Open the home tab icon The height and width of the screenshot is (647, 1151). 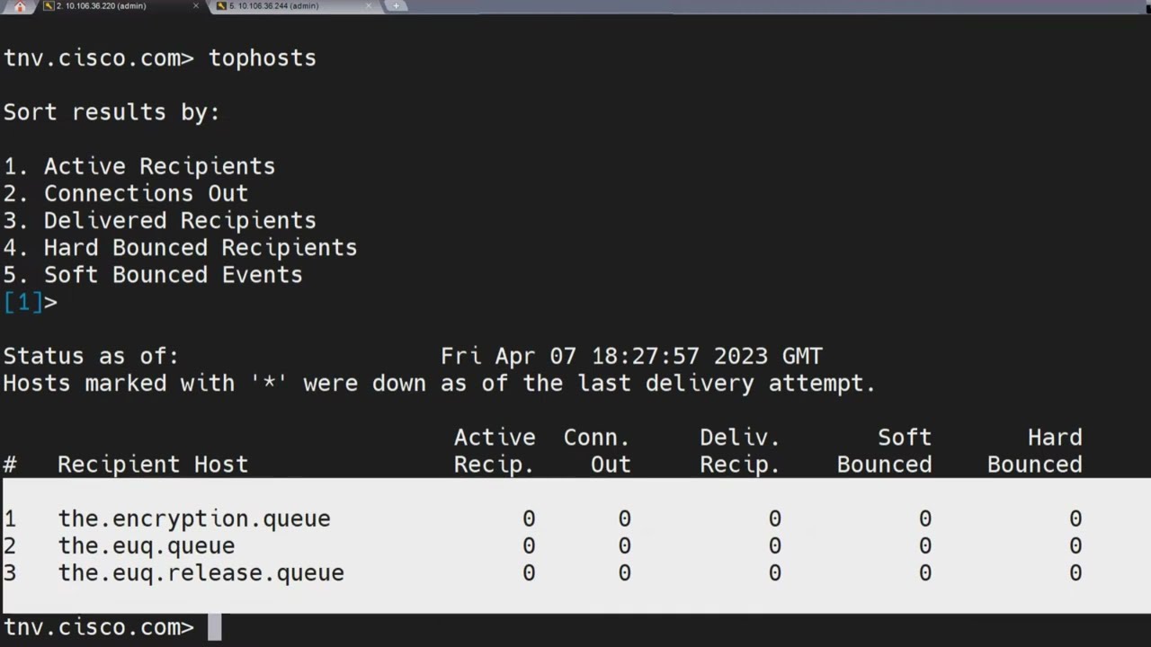[20, 6]
